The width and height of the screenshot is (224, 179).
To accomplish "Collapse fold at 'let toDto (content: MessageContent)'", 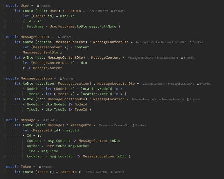I will click(x=5, y=42).
